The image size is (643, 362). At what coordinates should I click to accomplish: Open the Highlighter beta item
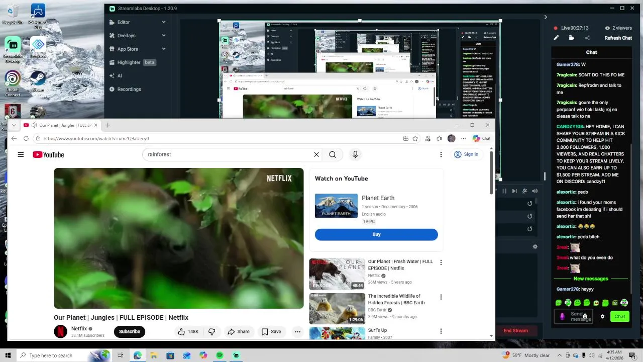click(133, 62)
